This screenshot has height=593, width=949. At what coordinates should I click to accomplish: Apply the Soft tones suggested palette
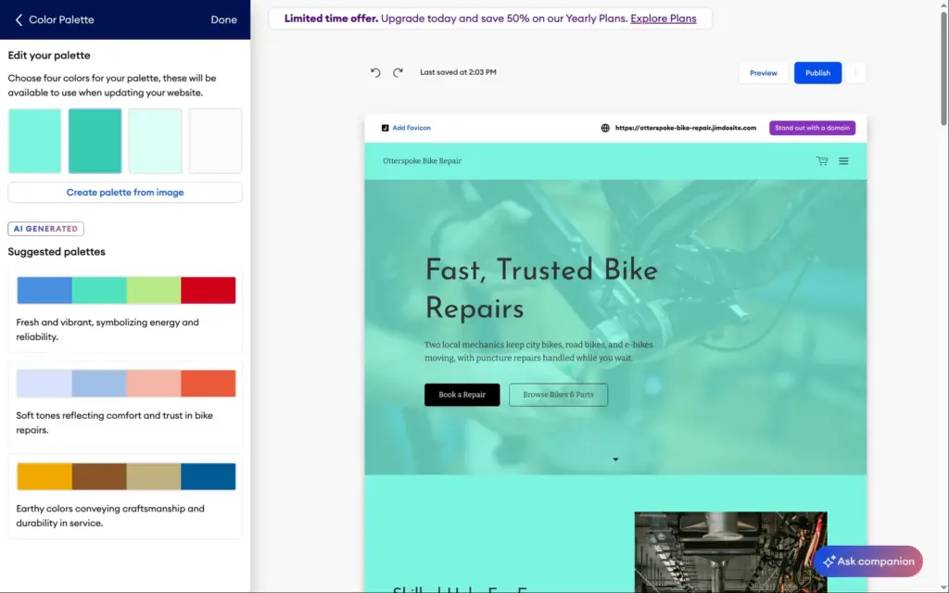[125, 403]
